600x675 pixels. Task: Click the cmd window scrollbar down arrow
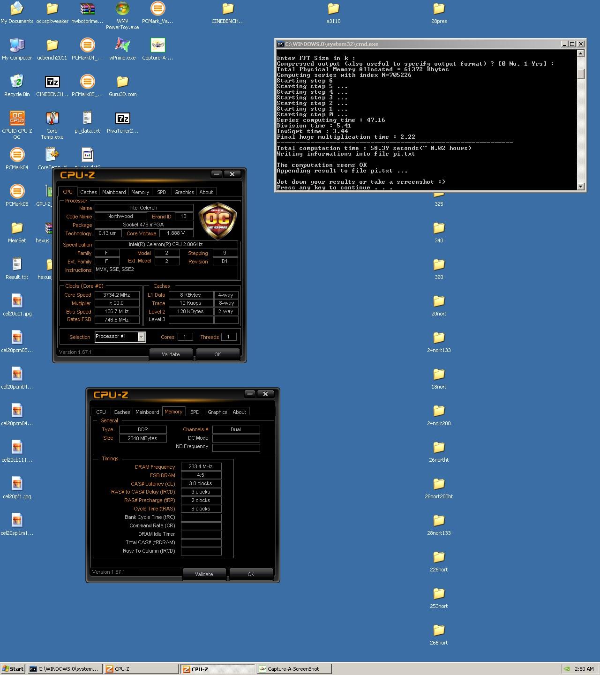[581, 186]
